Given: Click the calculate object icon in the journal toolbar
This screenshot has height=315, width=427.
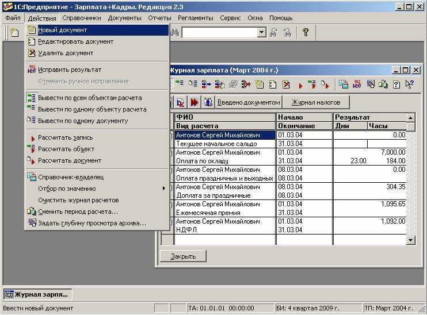Looking at the screenshot, I should click(x=312, y=84).
